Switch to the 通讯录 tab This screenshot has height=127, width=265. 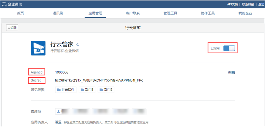58,13
